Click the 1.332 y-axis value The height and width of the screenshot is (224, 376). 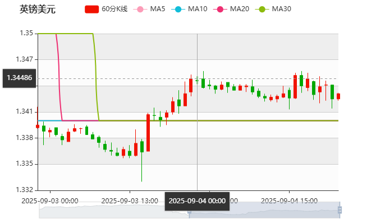(x=25, y=190)
